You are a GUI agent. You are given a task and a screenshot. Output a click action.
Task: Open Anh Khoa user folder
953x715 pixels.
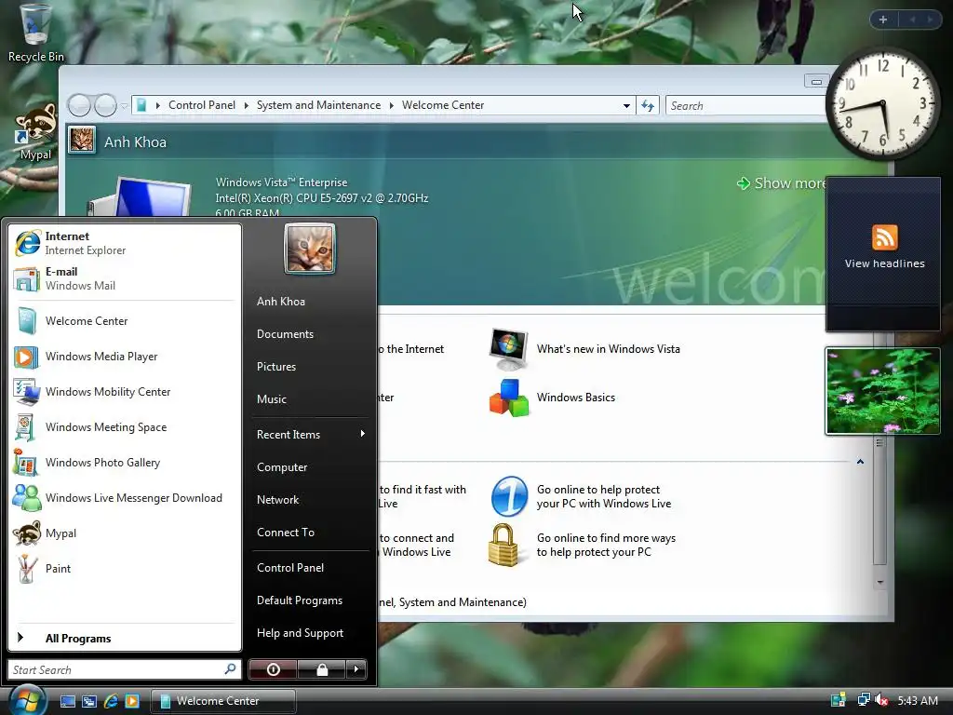click(311, 301)
